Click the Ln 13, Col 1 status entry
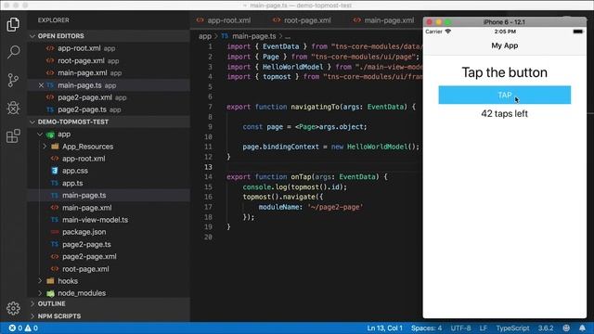The image size is (594, 334). pos(384,328)
